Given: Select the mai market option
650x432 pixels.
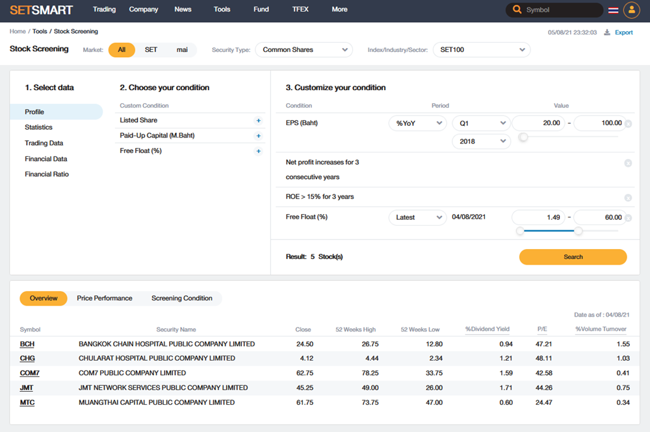Looking at the screenshot, I should [x=182, y=50].
